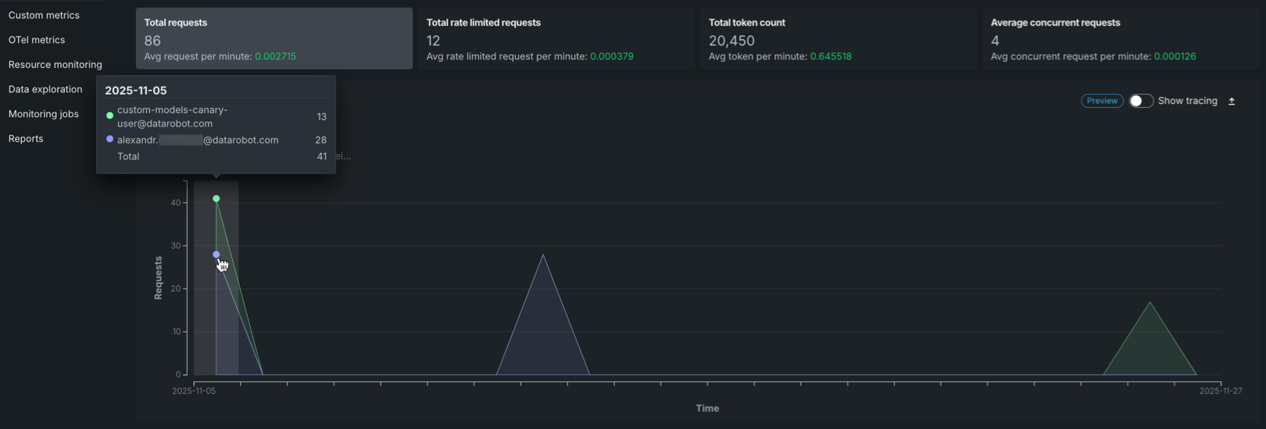Open the Reports page
The width and height of the screenshot is (1266, 429).
click(26, 139)
